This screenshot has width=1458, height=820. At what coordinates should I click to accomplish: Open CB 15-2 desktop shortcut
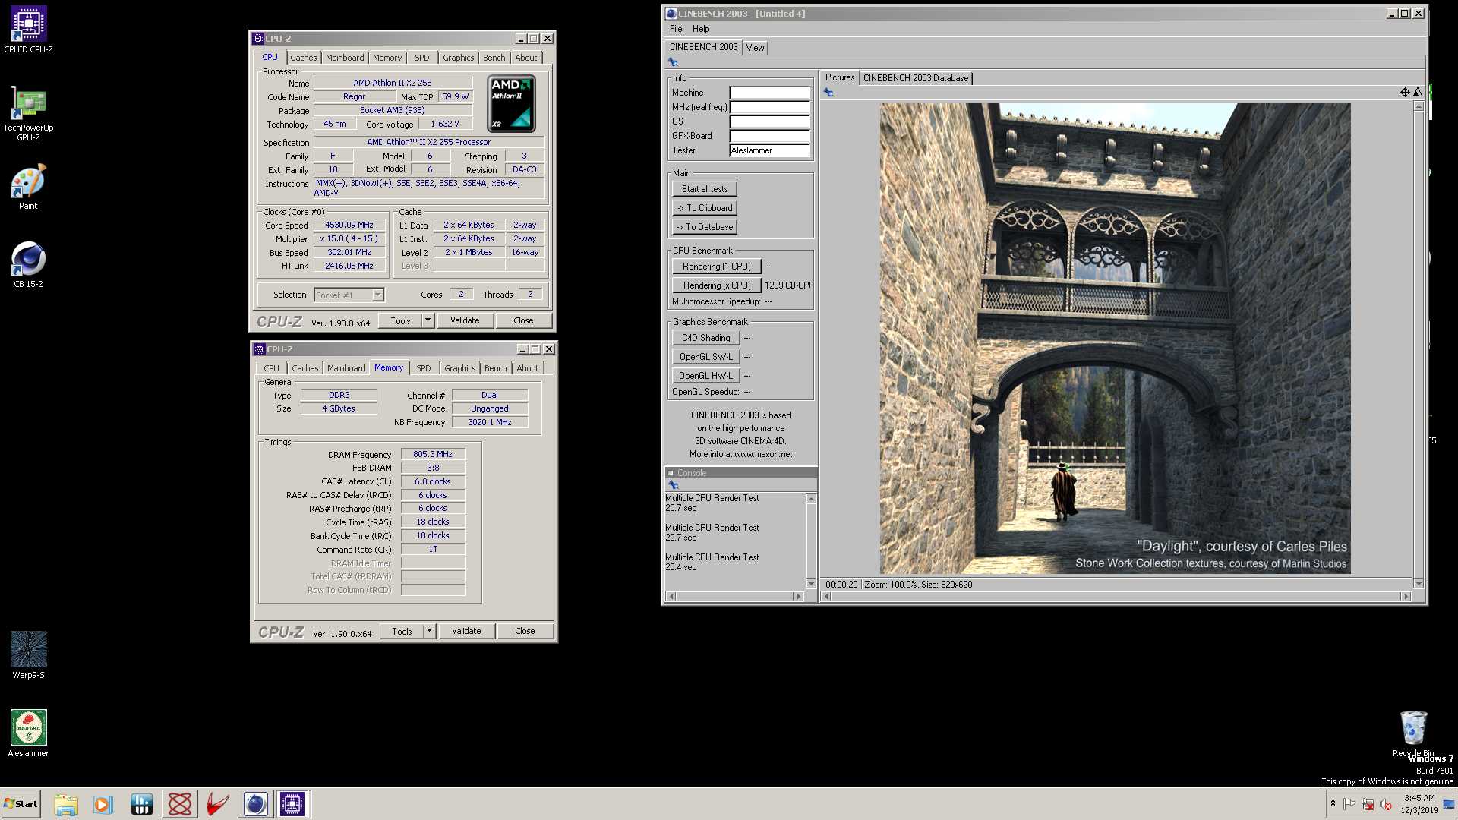[28, 265]
